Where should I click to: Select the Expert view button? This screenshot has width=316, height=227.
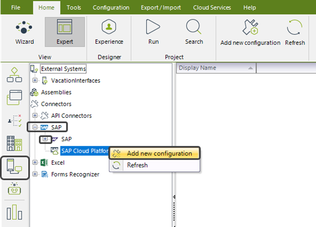click(x=65, y=32)
